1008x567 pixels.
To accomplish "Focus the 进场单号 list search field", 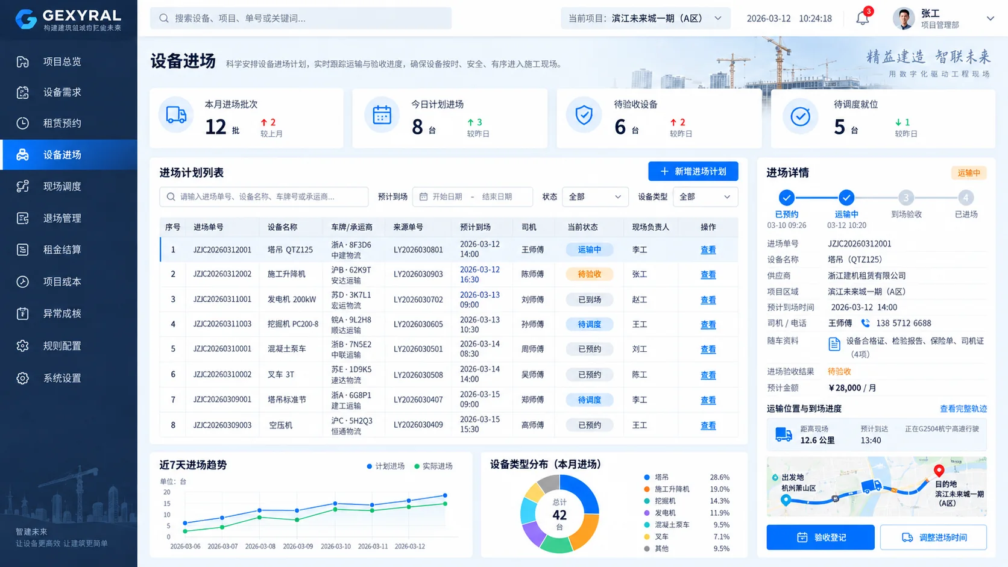I will click(264, 197).
